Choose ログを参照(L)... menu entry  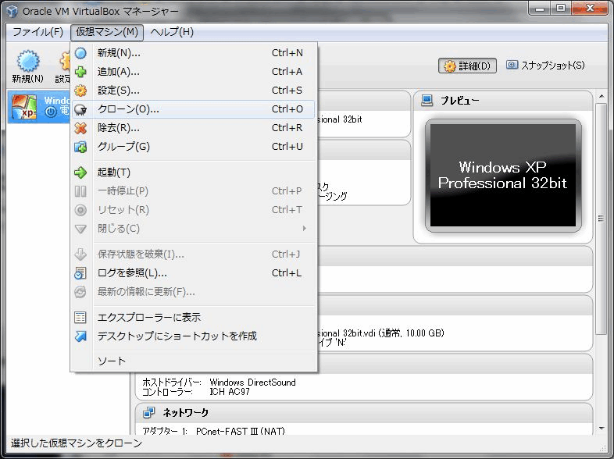[194, 273]
